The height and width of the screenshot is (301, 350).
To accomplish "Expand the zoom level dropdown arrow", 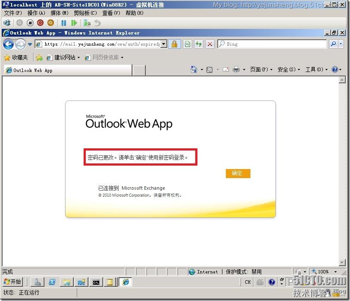I will click(335, 272).
